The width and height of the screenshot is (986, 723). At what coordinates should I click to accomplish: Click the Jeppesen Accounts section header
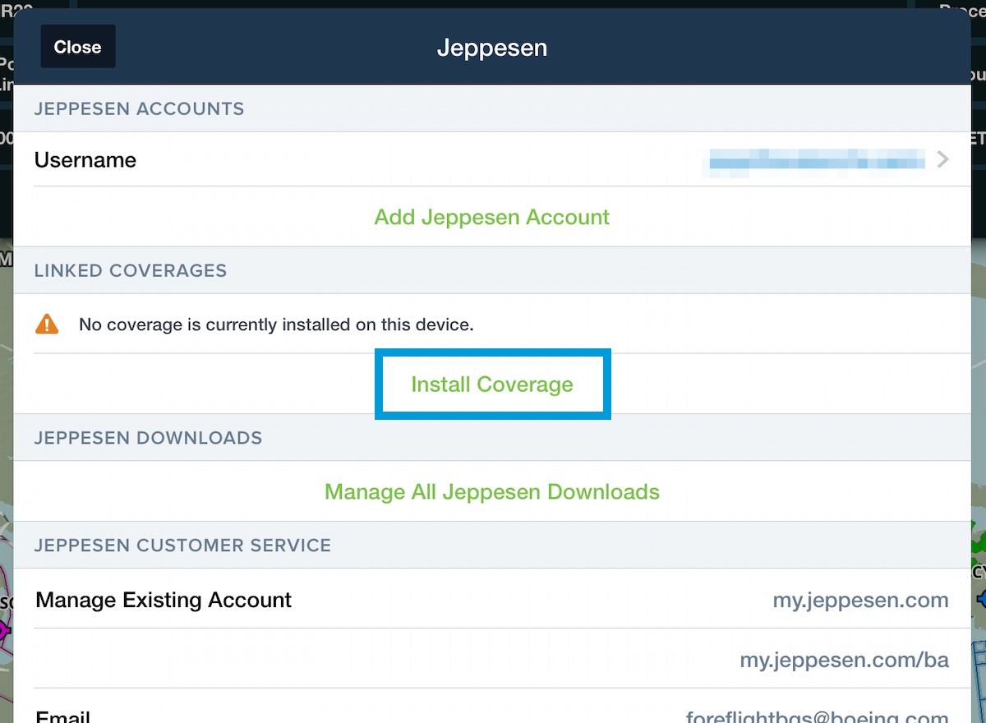[139, 109]
